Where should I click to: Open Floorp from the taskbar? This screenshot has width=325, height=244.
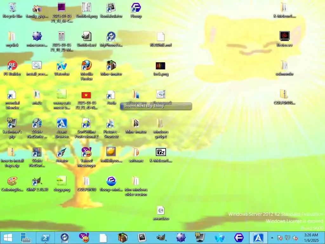239,238
